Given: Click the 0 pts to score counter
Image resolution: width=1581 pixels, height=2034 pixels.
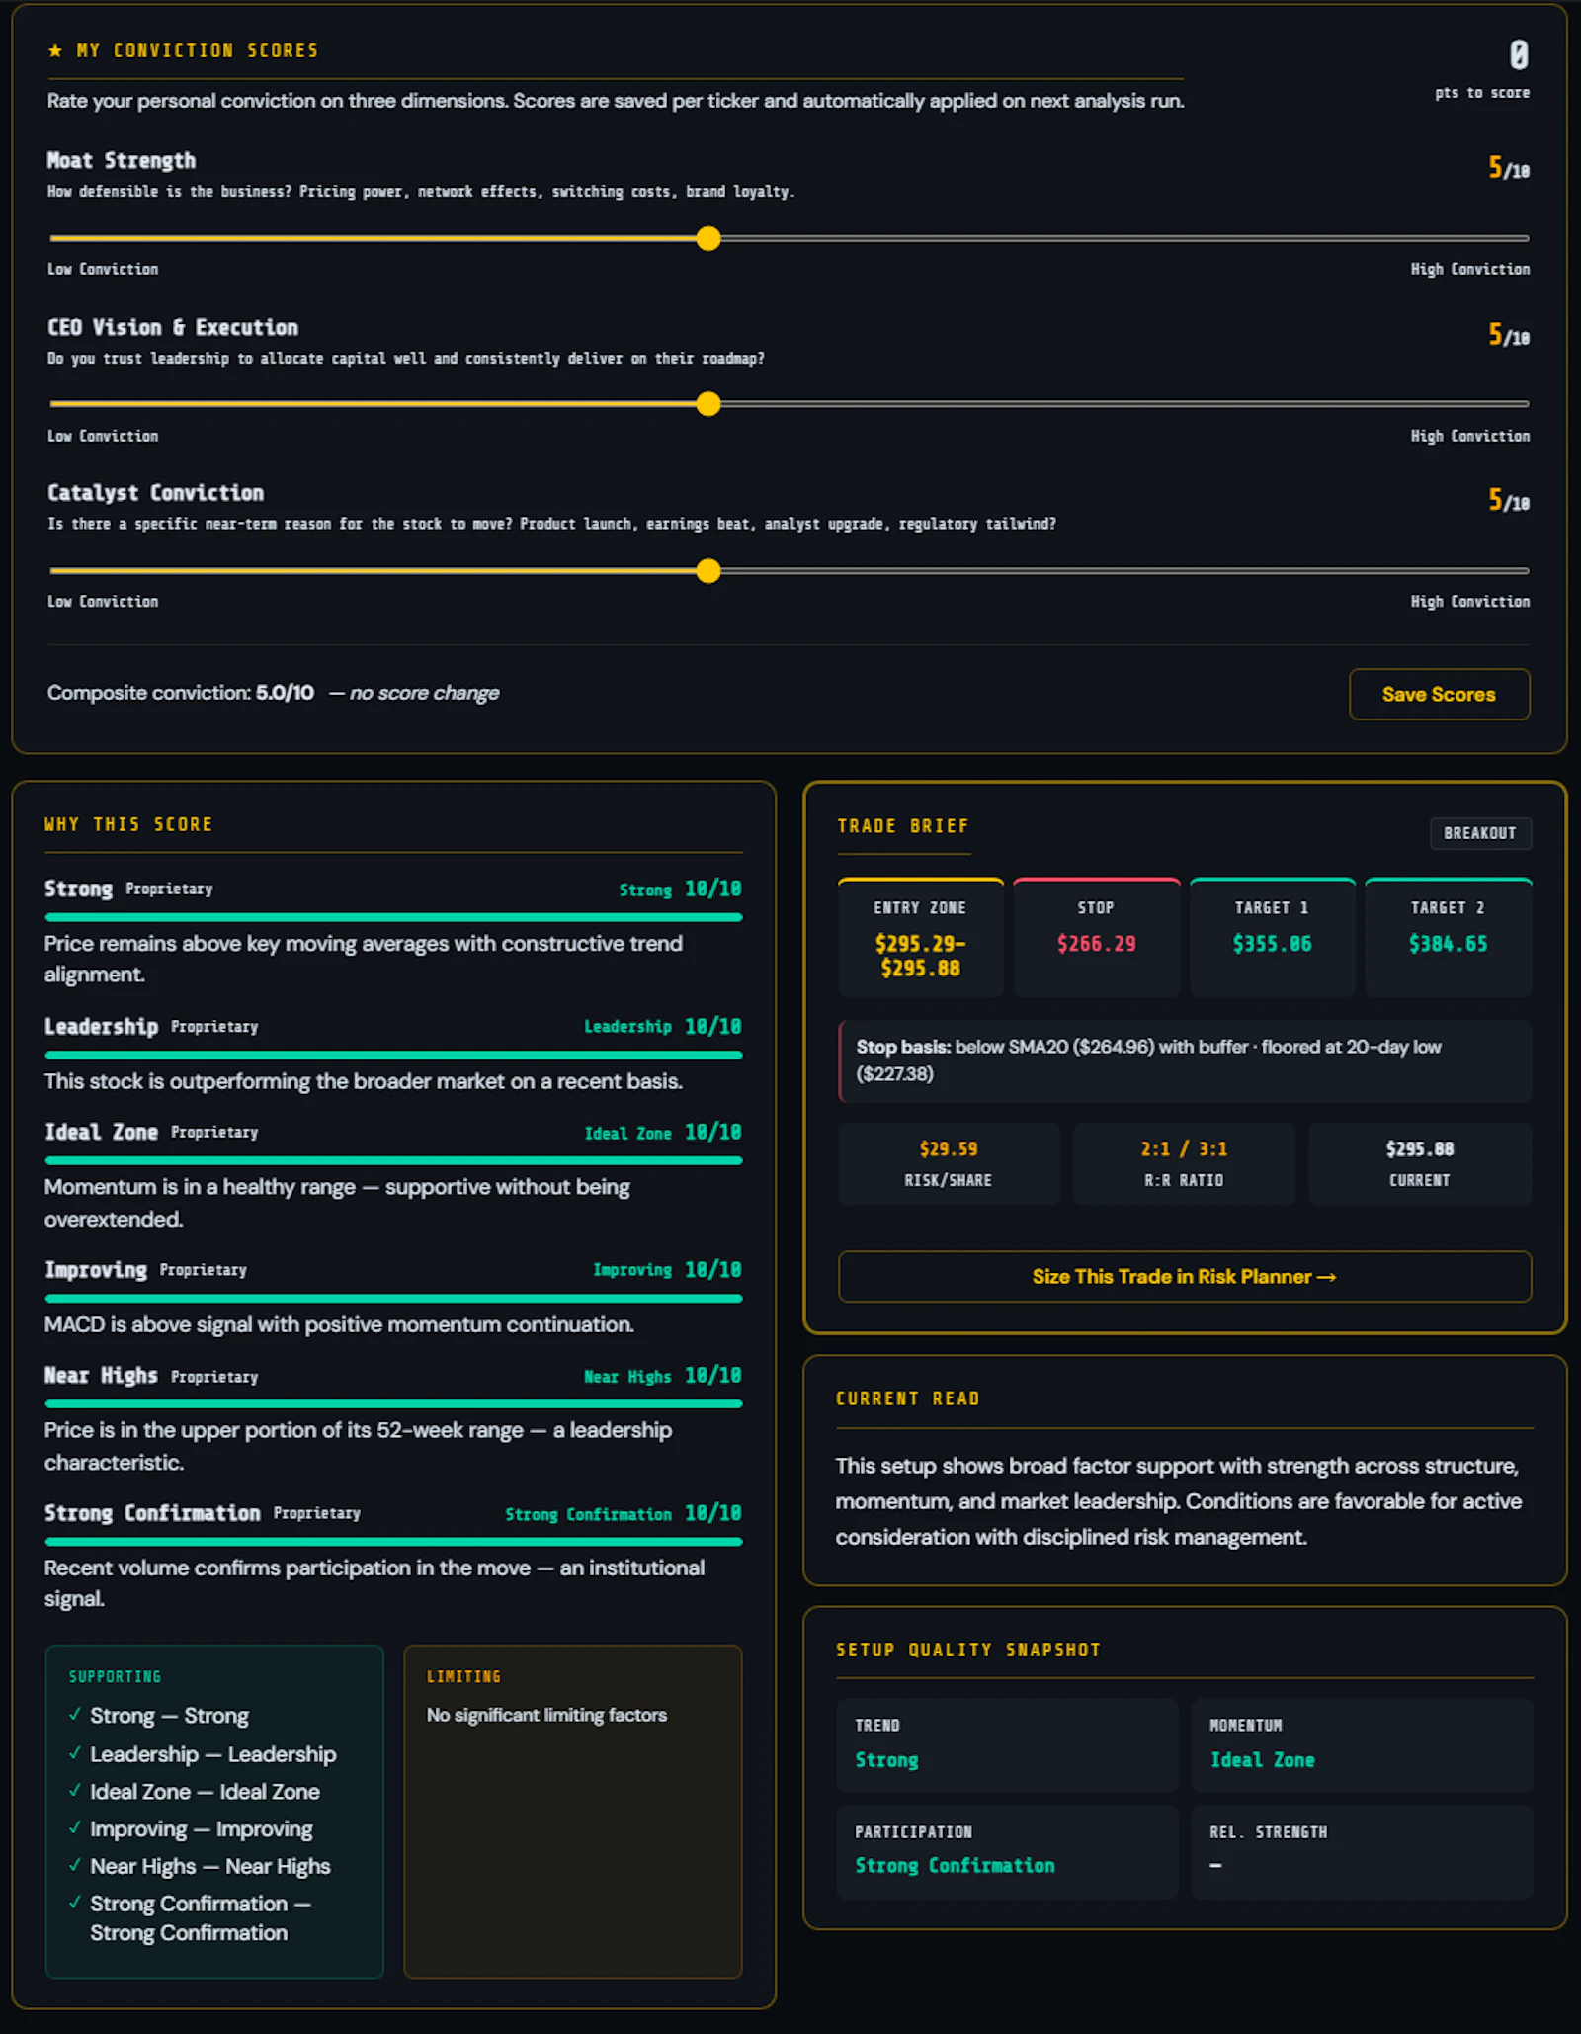Looking at the screenshot, I should point(1483,69).
